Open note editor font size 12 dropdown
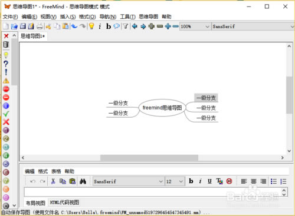 coord(175,181)
